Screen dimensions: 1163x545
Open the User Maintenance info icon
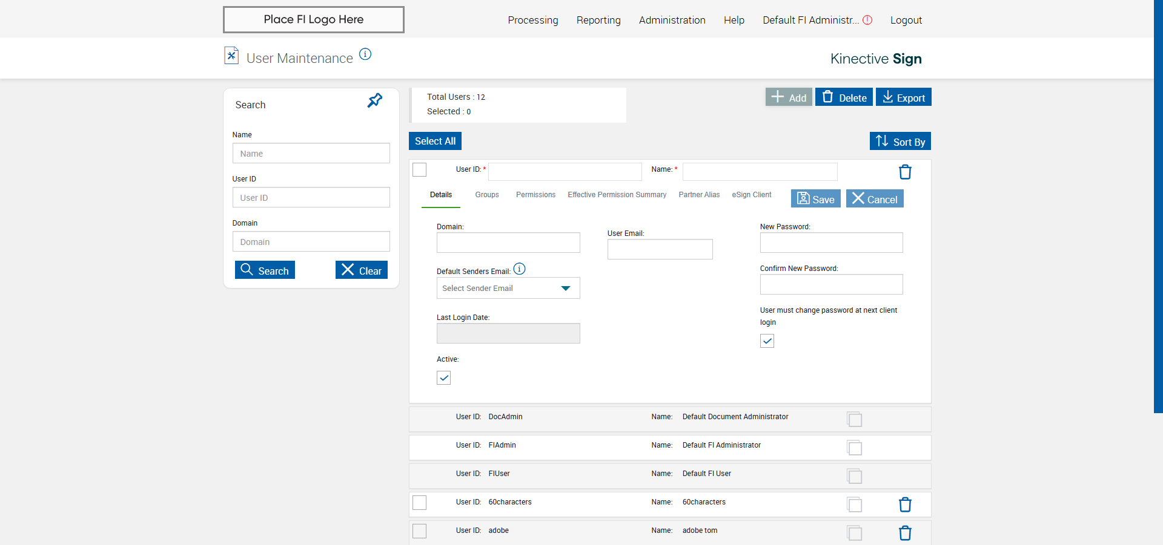(x=365, y=54)
